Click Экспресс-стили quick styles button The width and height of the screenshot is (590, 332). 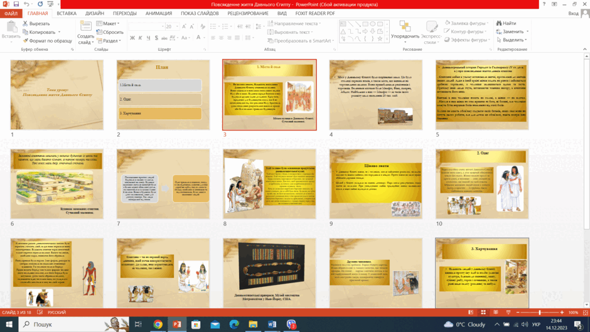tap(431, 33)
